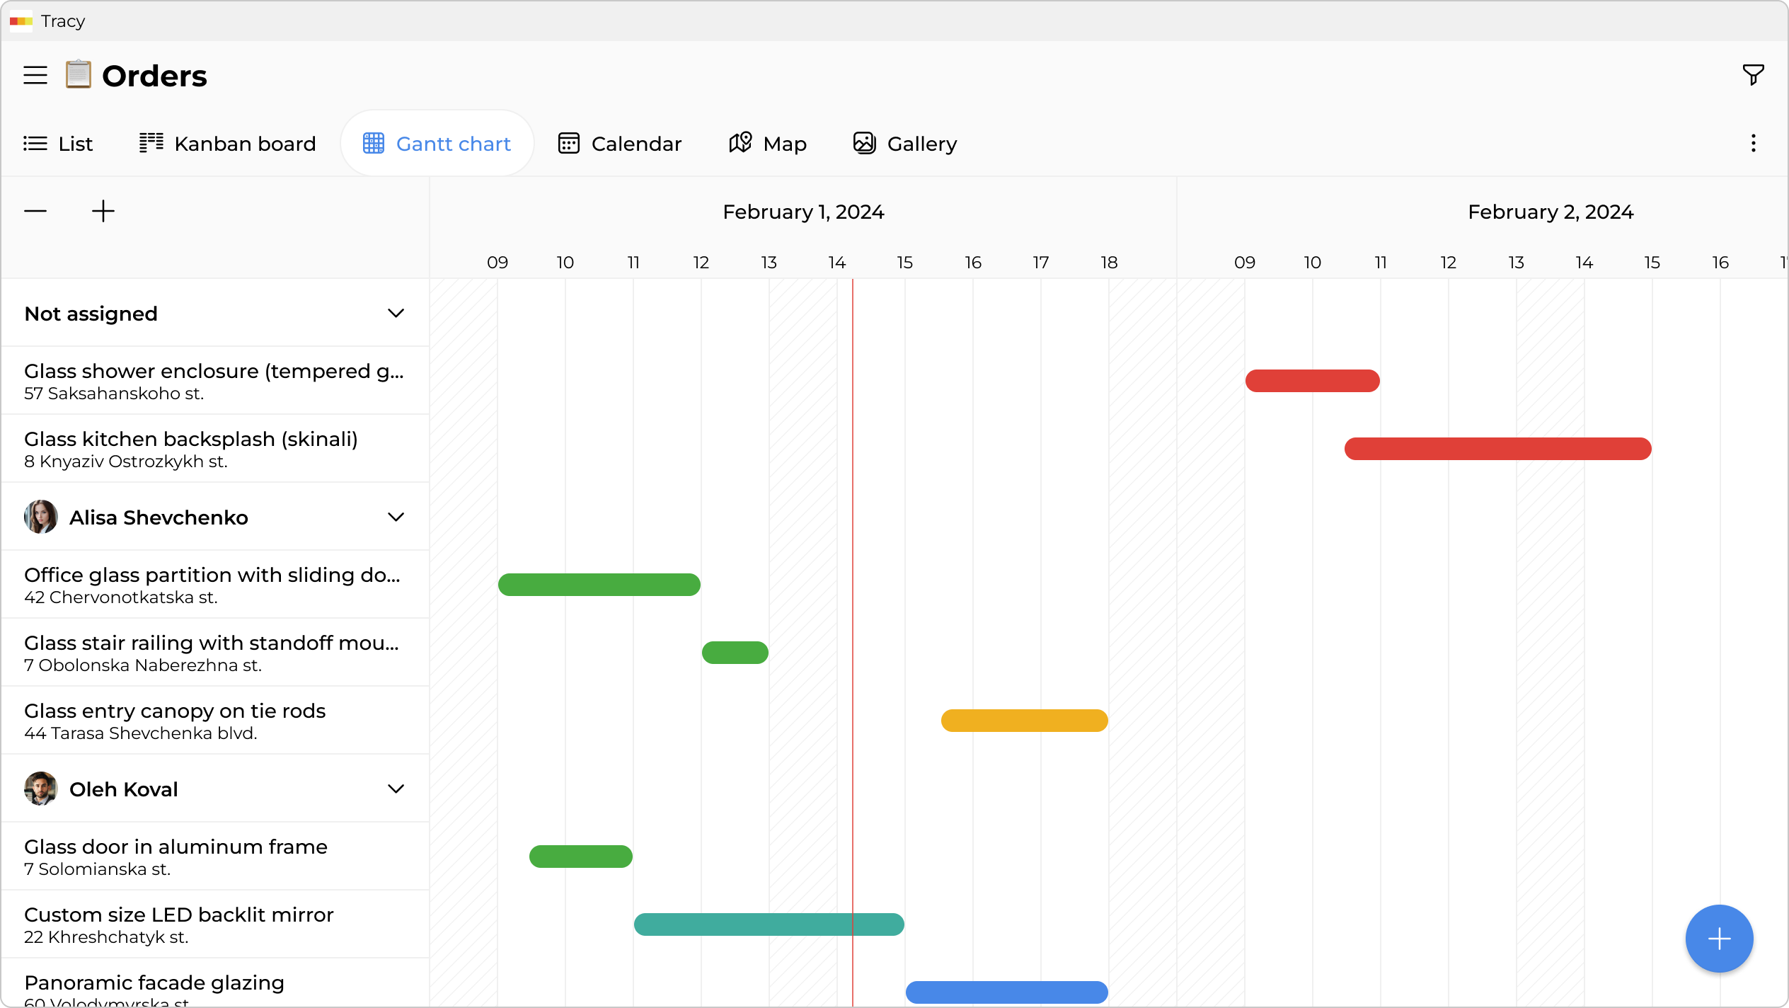This screenshot has height=1008, width=1789.
Task: Zoom out the timeline with minus button
Action: coord(35,210)
